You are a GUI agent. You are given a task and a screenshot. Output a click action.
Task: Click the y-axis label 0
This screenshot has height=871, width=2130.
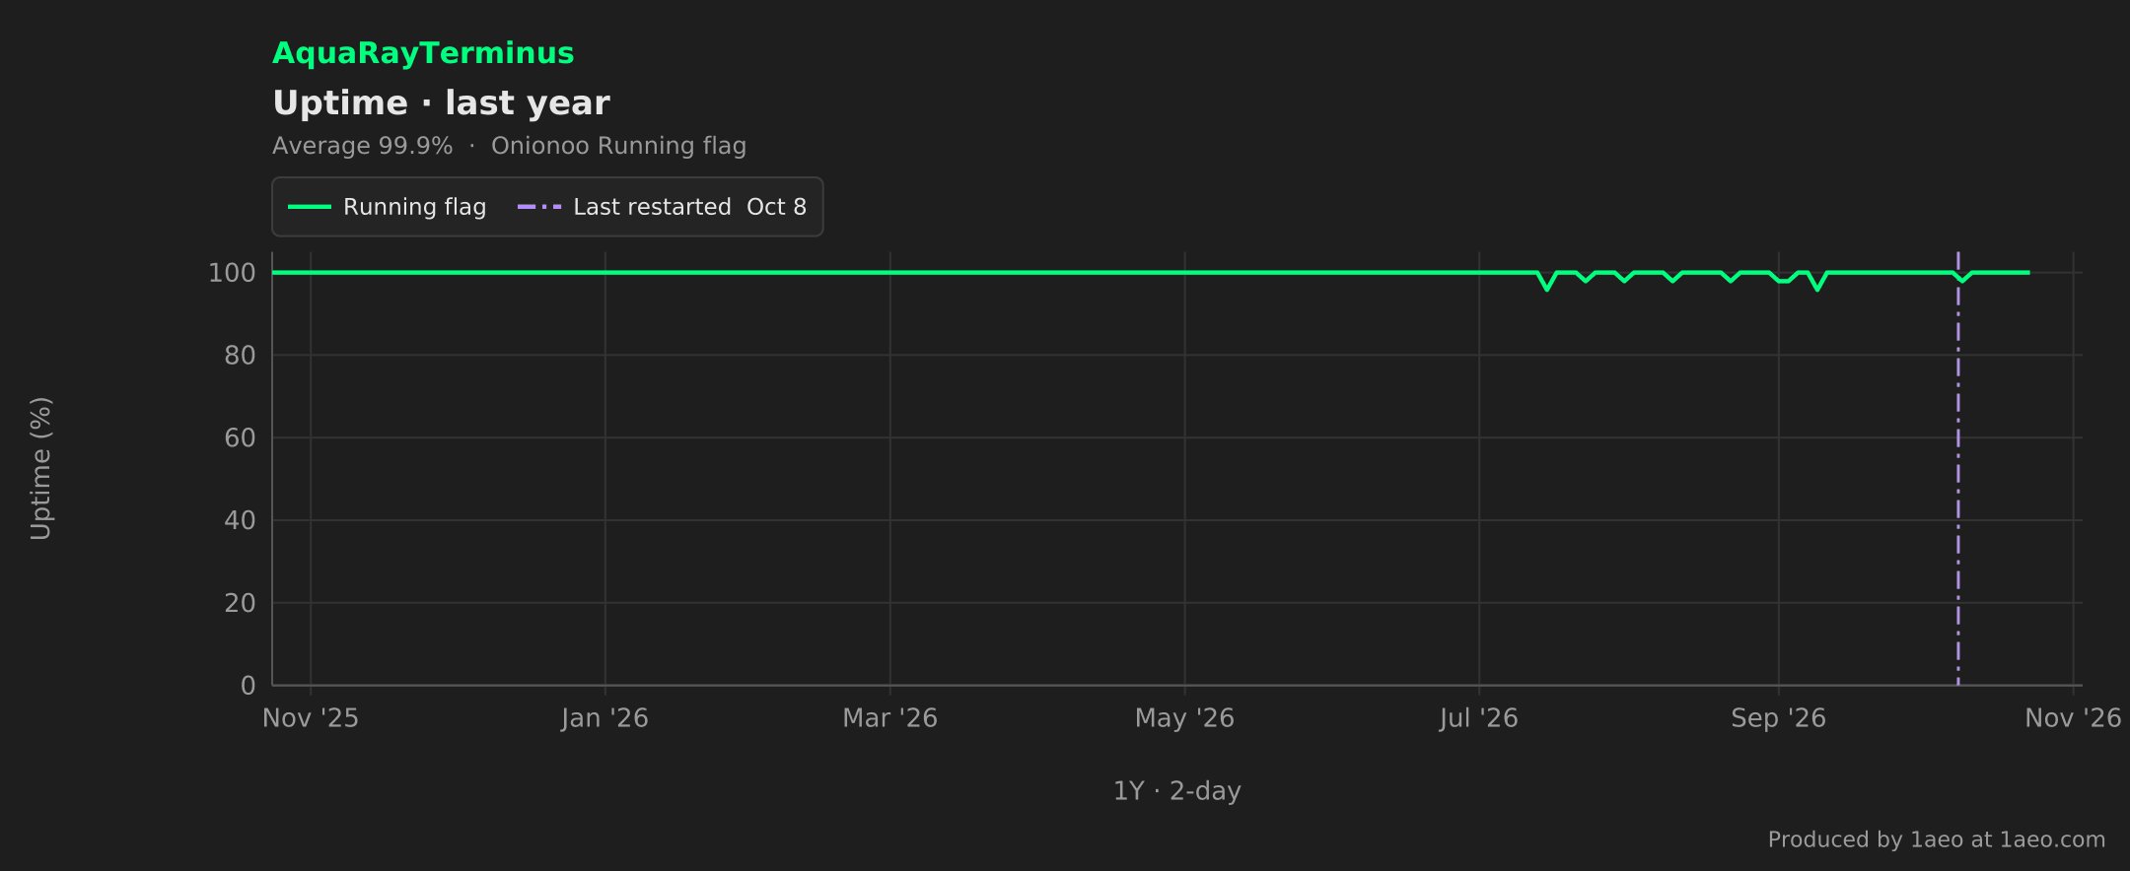coord(248,686)
